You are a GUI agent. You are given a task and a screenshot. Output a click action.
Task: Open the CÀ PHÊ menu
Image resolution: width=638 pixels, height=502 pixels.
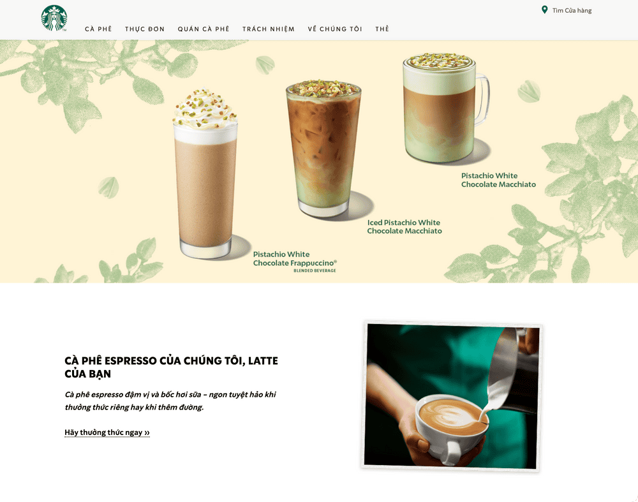tap(98, 29)
